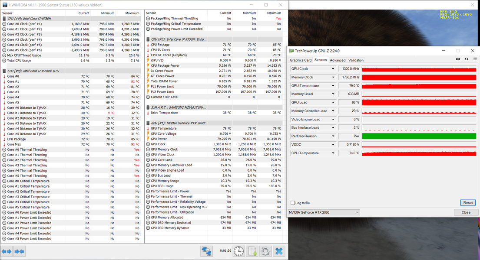The height and width of the screenshot is (260, 480).
Task: Select the GPU Memory Allocated row
Action: coord(214,218)
